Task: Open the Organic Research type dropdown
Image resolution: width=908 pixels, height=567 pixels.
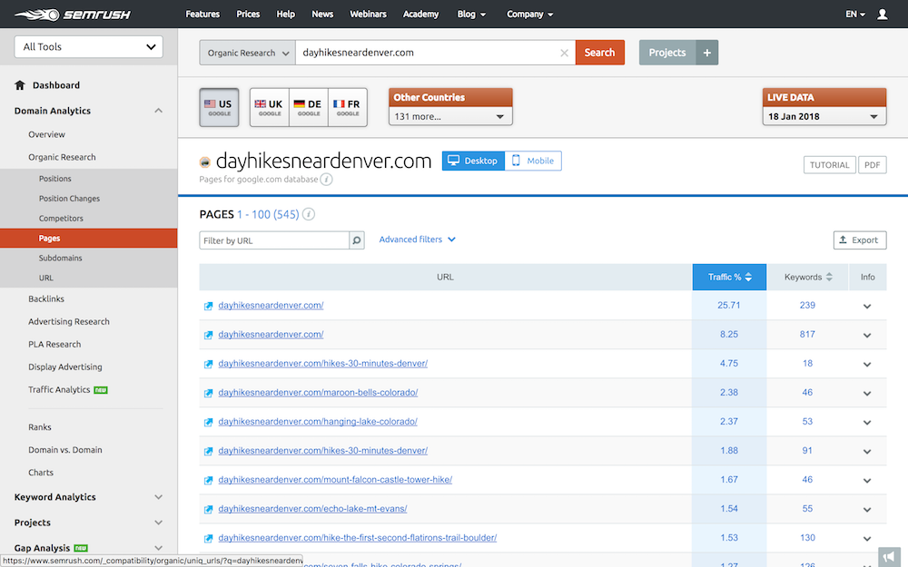Action: [x=247, y=53]
